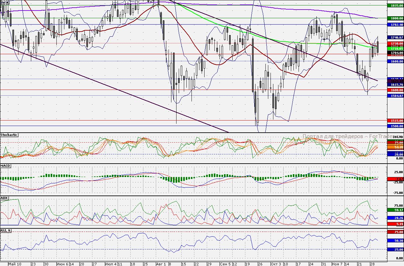Select the Май 10 date on time axis

click(15, 264)
